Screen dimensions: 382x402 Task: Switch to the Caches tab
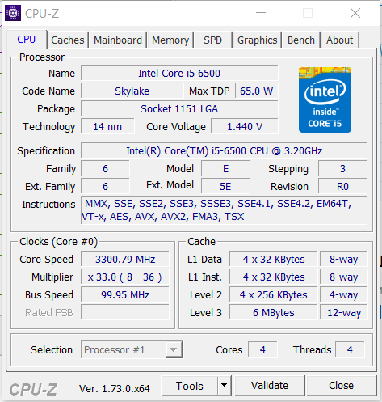(68, 40)
